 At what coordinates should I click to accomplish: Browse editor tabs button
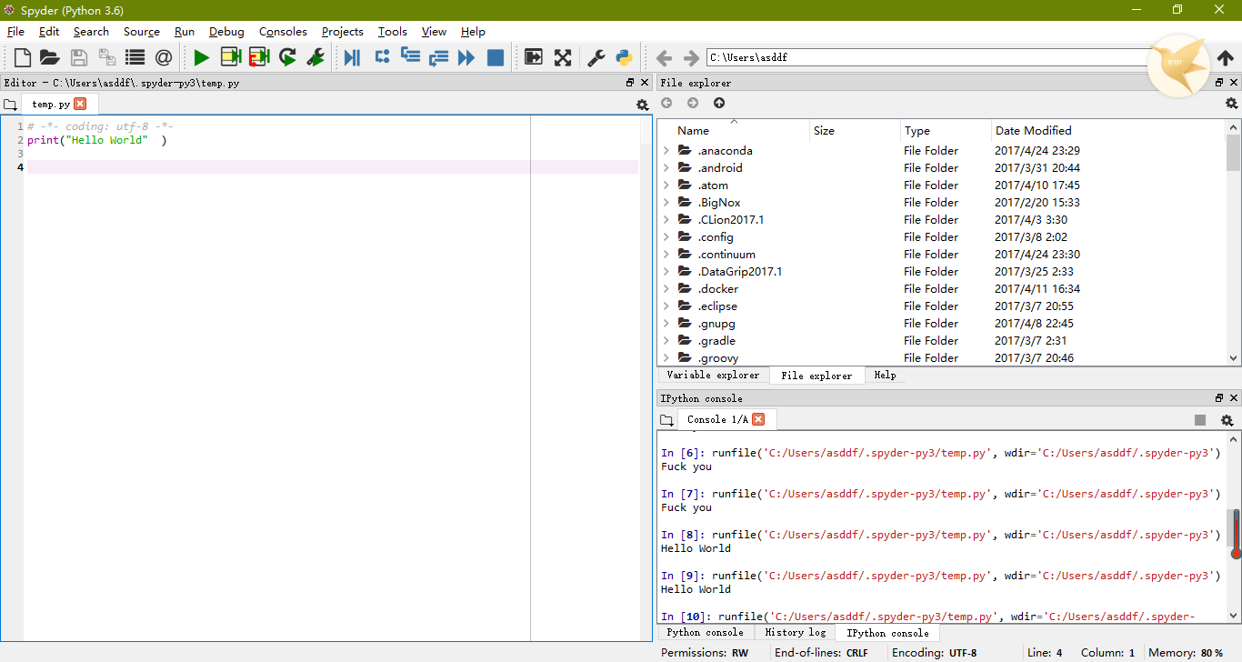coord(10,105)
